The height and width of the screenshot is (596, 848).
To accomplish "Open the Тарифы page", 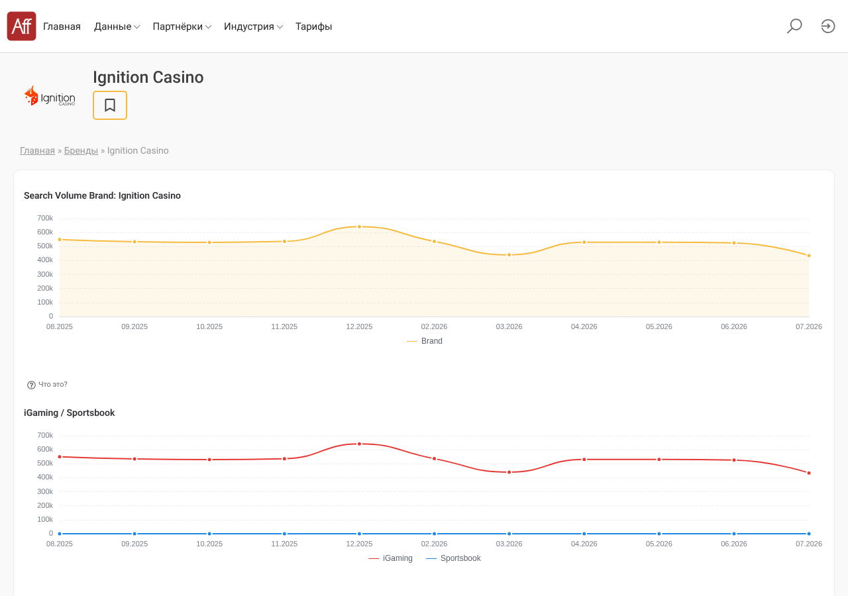I will tap(313, 26).
